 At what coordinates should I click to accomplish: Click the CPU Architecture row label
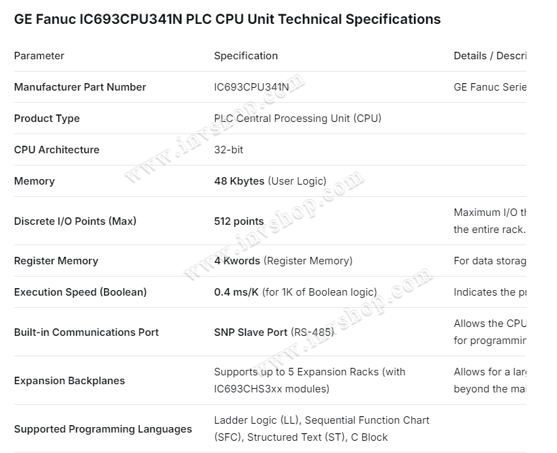point(57,150)
